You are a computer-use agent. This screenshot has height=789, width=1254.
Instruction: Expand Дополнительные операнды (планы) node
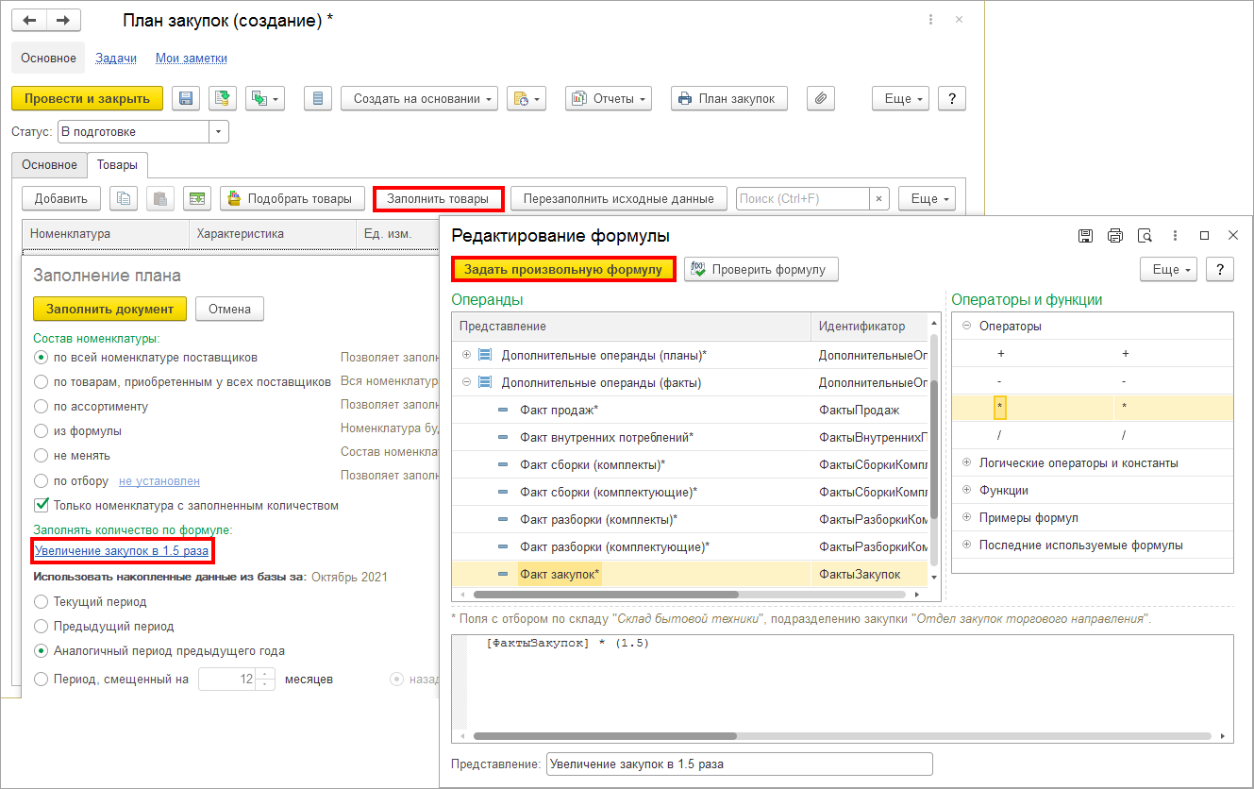466,355
